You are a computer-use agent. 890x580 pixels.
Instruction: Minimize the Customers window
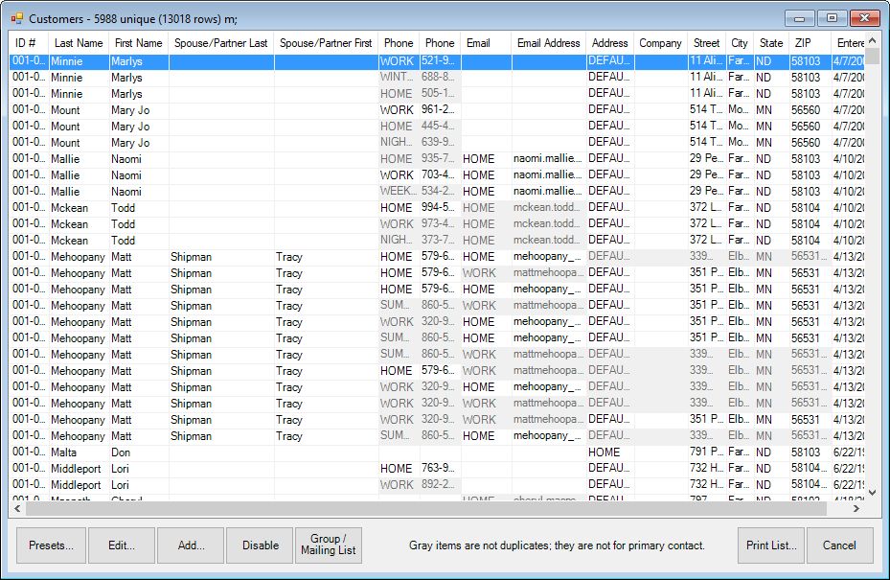click(x=800, y=18)
